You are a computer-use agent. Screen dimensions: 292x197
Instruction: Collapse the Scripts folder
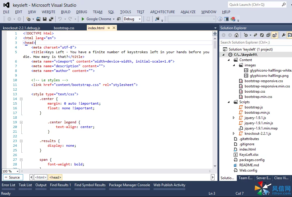click(x=229, y=102)
